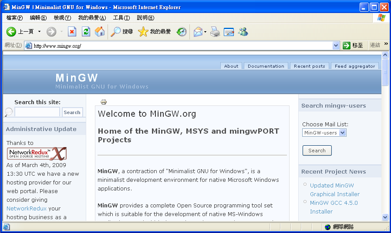Viewport: 391px width, 233px height.
Task: Click the Search this site text field
Action: pos(37,112)
